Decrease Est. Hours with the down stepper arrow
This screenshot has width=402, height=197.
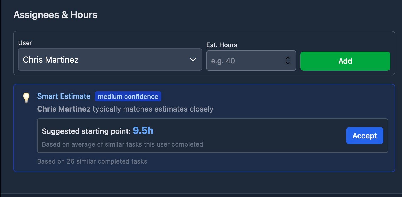pos(287,63)
